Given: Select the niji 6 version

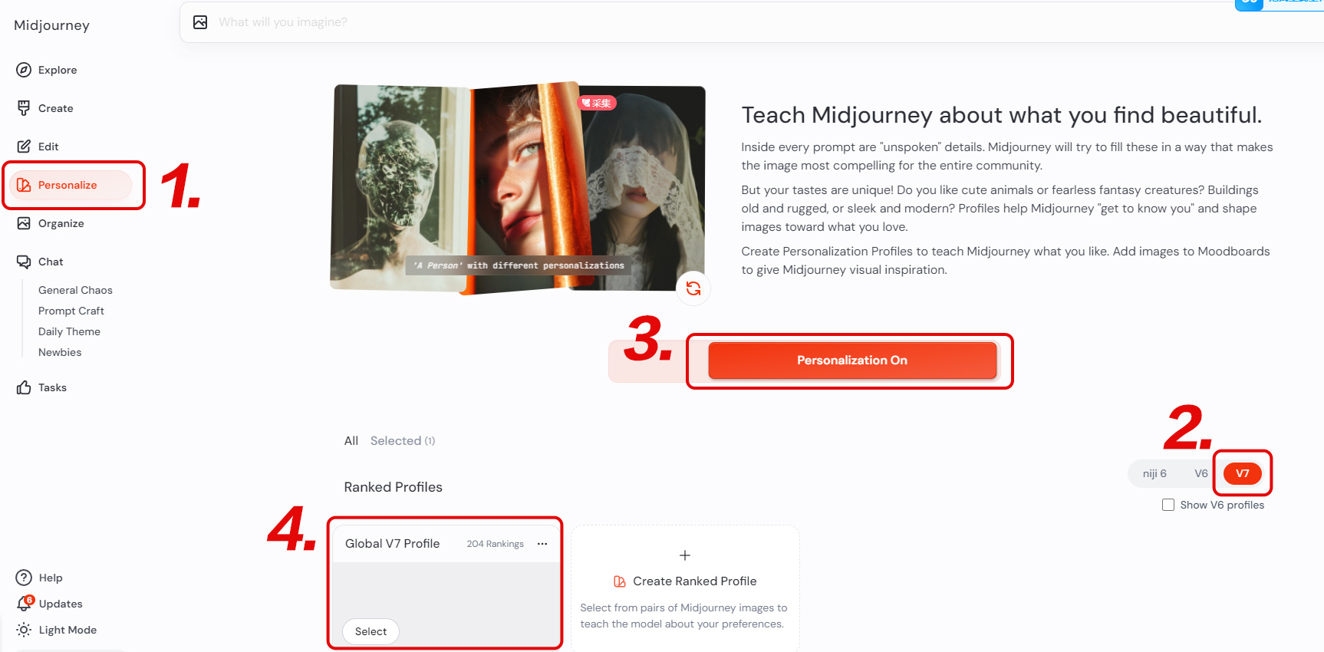Looking at the screenshot, I should tap(1154, 473).
